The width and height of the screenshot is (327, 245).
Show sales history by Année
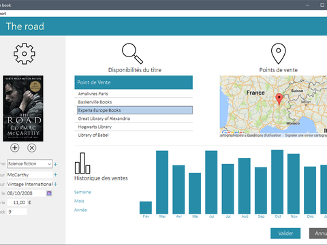pos(80,210)
